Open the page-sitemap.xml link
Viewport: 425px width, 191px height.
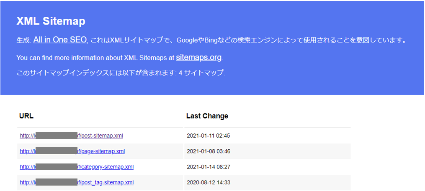tap(72, 151)
